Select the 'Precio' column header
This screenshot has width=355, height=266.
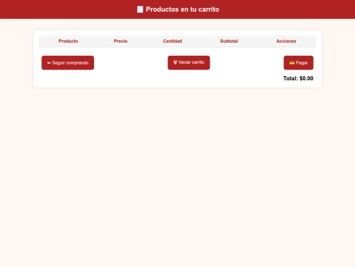(x=121, y=41)
